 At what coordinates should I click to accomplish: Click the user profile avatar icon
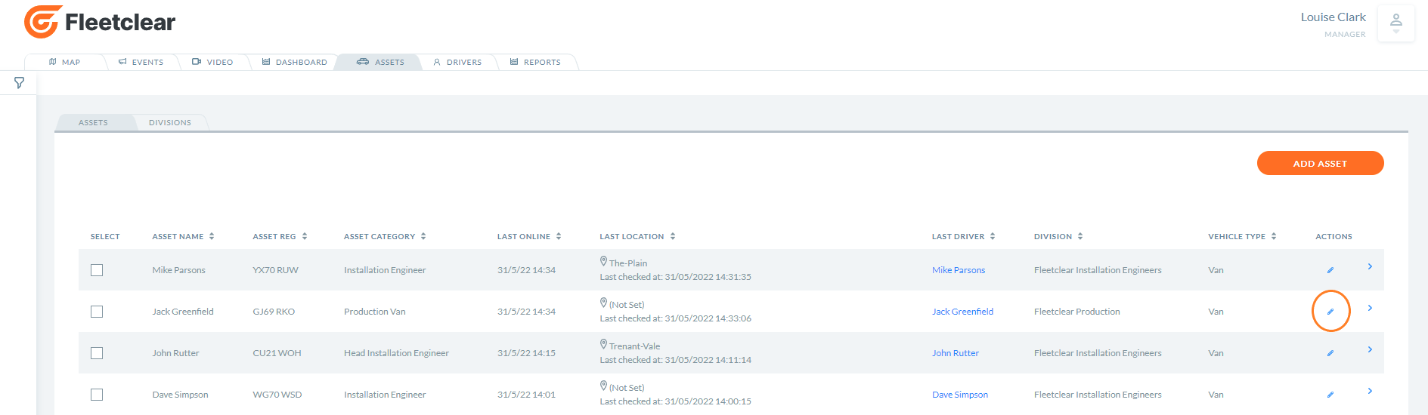point(1395,23)
